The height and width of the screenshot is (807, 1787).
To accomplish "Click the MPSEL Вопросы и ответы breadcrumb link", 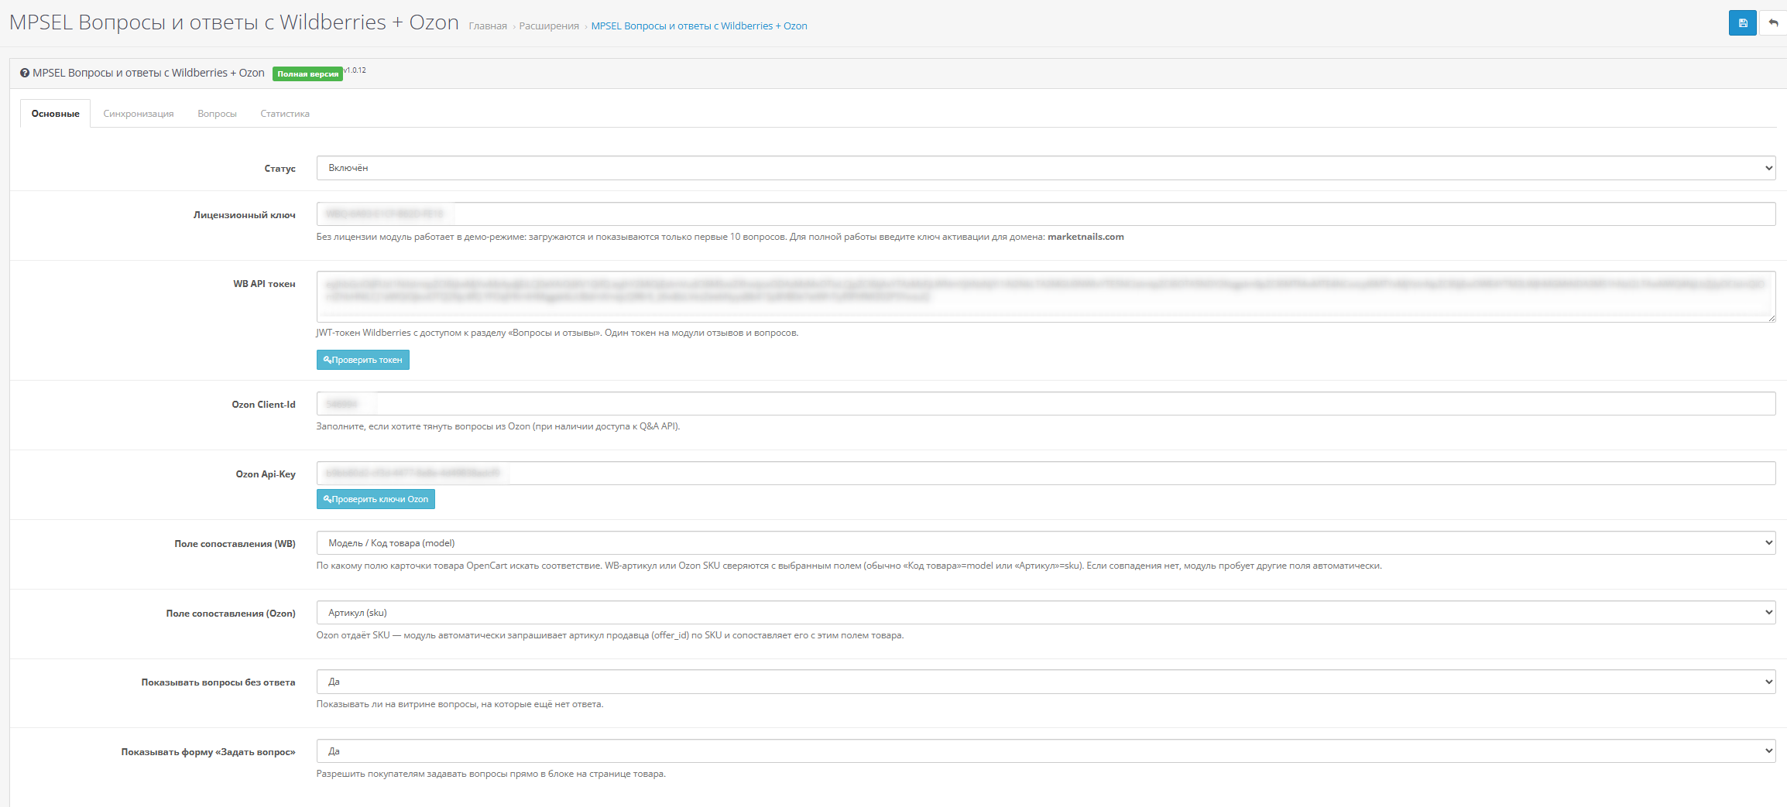I will pyautogui.click(x=699, y=26).
